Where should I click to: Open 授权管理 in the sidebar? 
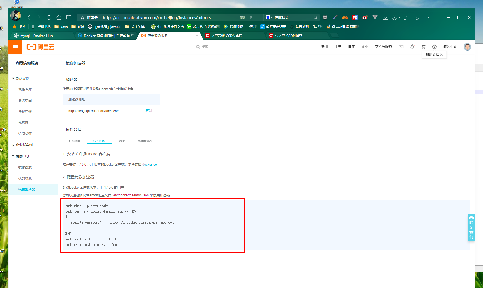[x=25, y=112]
